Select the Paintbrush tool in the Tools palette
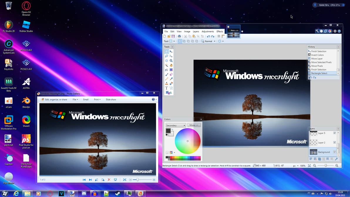Viewport: 350px width, 197px height. click(x=166, y=74)
